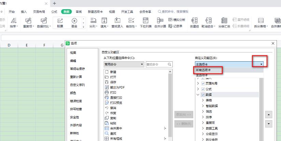Open 模拟分析 what-if analysis

point(177,20)
